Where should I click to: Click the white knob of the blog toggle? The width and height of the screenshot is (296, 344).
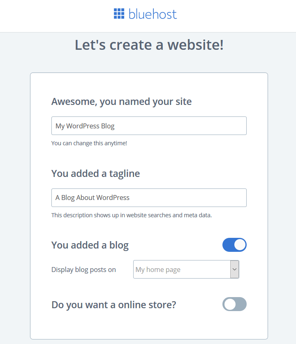click(240, 245)
